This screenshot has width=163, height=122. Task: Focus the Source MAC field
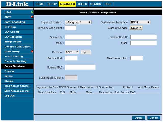(x=80, y=67)
